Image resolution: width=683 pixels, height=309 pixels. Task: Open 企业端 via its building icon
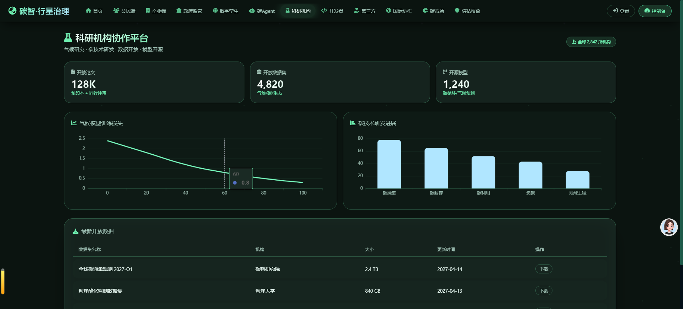(148, 11)
